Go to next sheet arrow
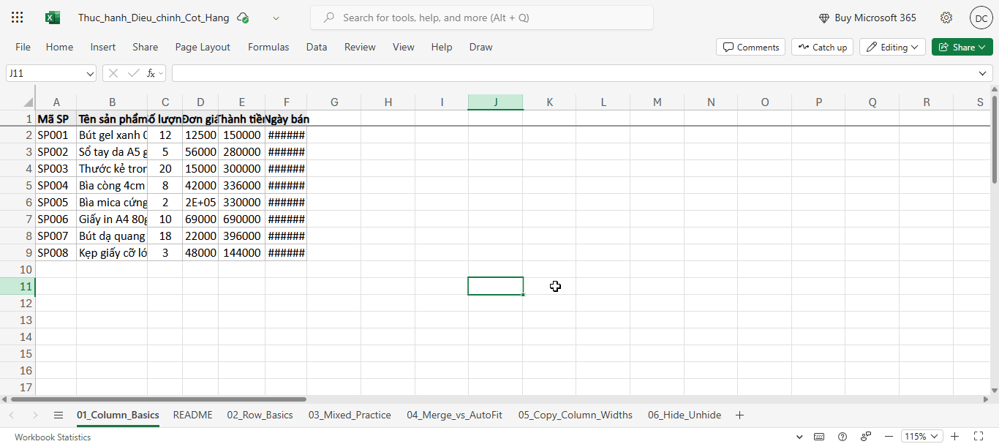This screenshot has height=444, width=999. pyautogui.click(x=35, y=415)
